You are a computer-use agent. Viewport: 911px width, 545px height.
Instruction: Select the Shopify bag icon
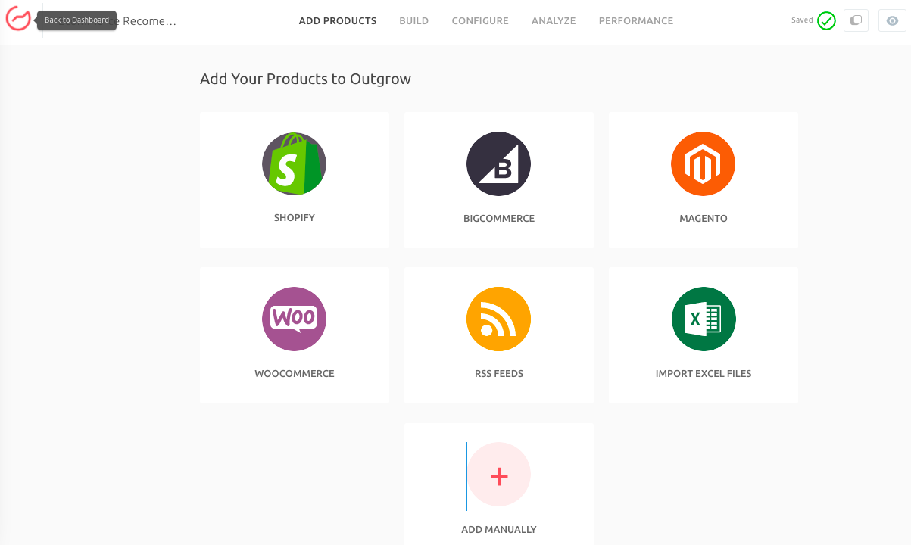click(x=294, y=163)
